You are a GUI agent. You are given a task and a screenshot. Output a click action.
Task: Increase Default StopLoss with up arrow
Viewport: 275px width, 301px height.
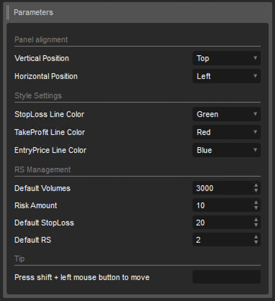click(256, 219)
